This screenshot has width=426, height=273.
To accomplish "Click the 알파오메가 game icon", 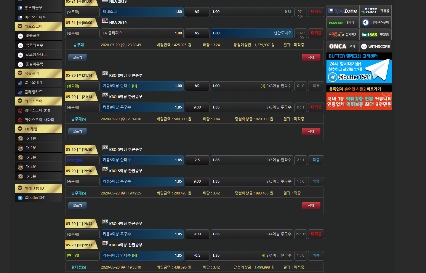I will tap(20, 83).
